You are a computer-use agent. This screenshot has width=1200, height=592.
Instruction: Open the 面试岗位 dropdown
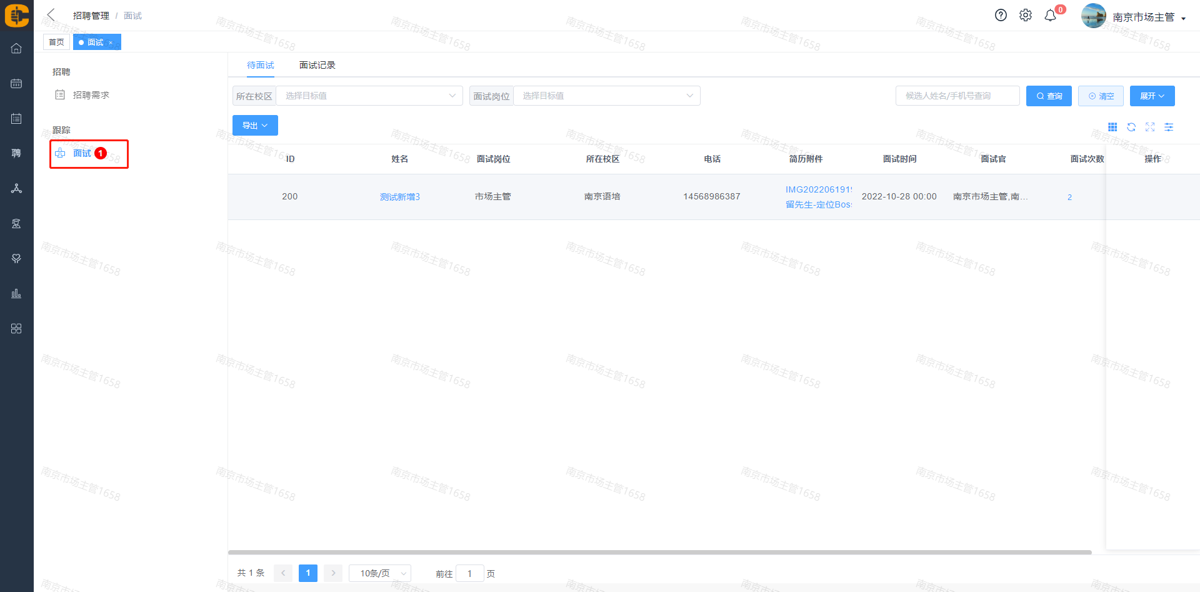coord(606,96)
